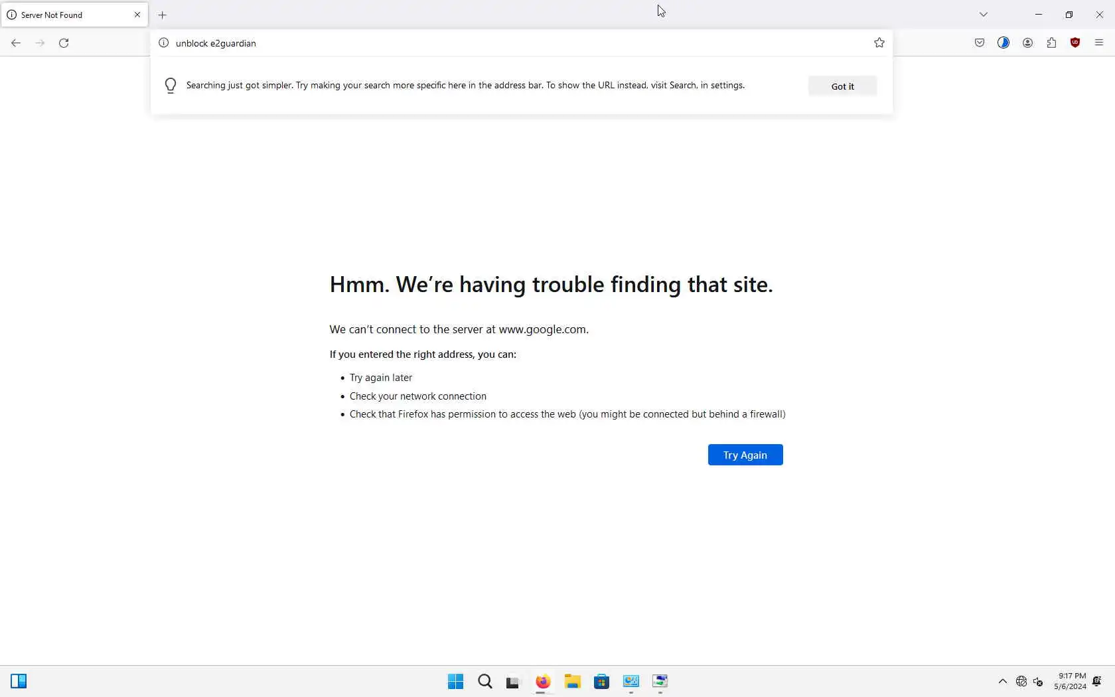Screen dimensions: 1115x697
Task: Expand the list all tabs dropdown
Action: [984, 15]
